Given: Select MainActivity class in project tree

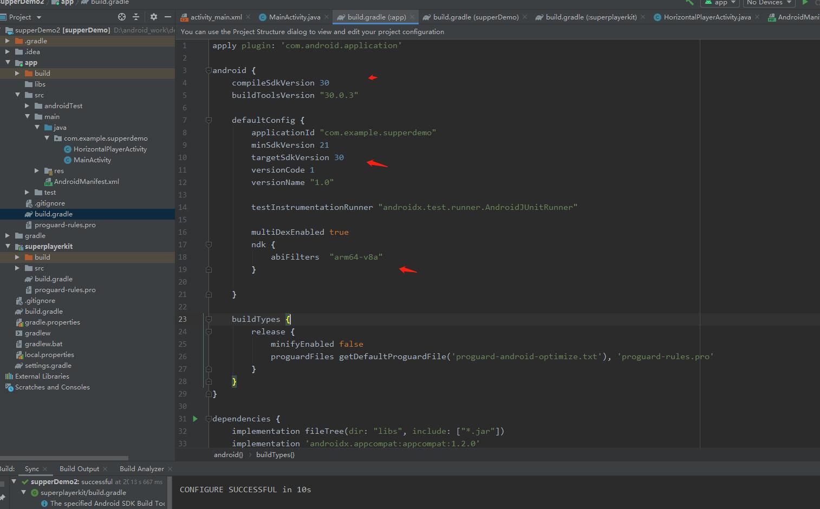Looking at the screenshot, I should coord(92,160).
